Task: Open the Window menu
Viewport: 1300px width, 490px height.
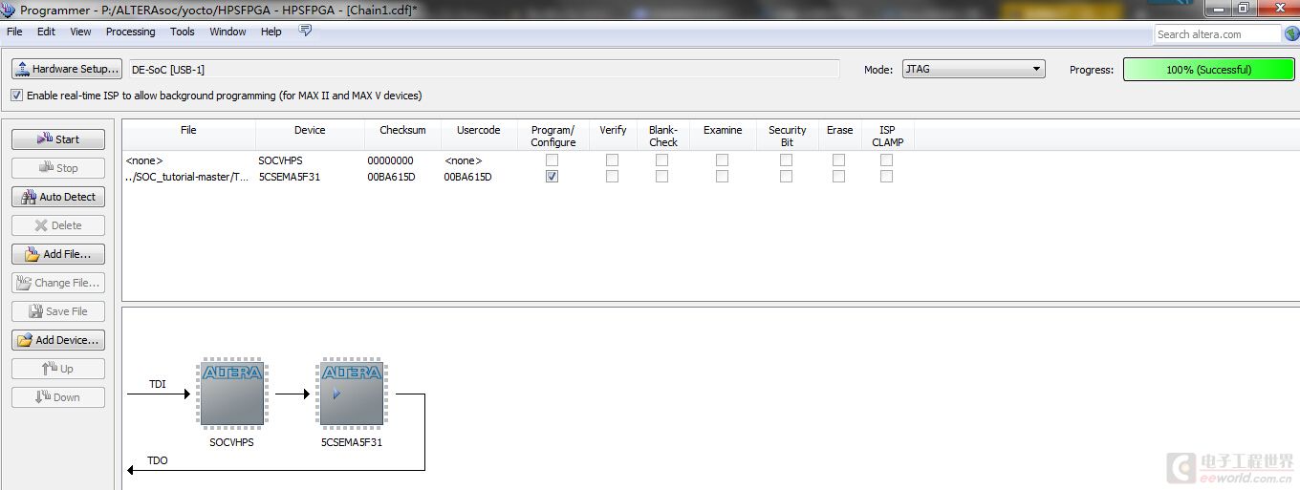Action: click(227, 32)
